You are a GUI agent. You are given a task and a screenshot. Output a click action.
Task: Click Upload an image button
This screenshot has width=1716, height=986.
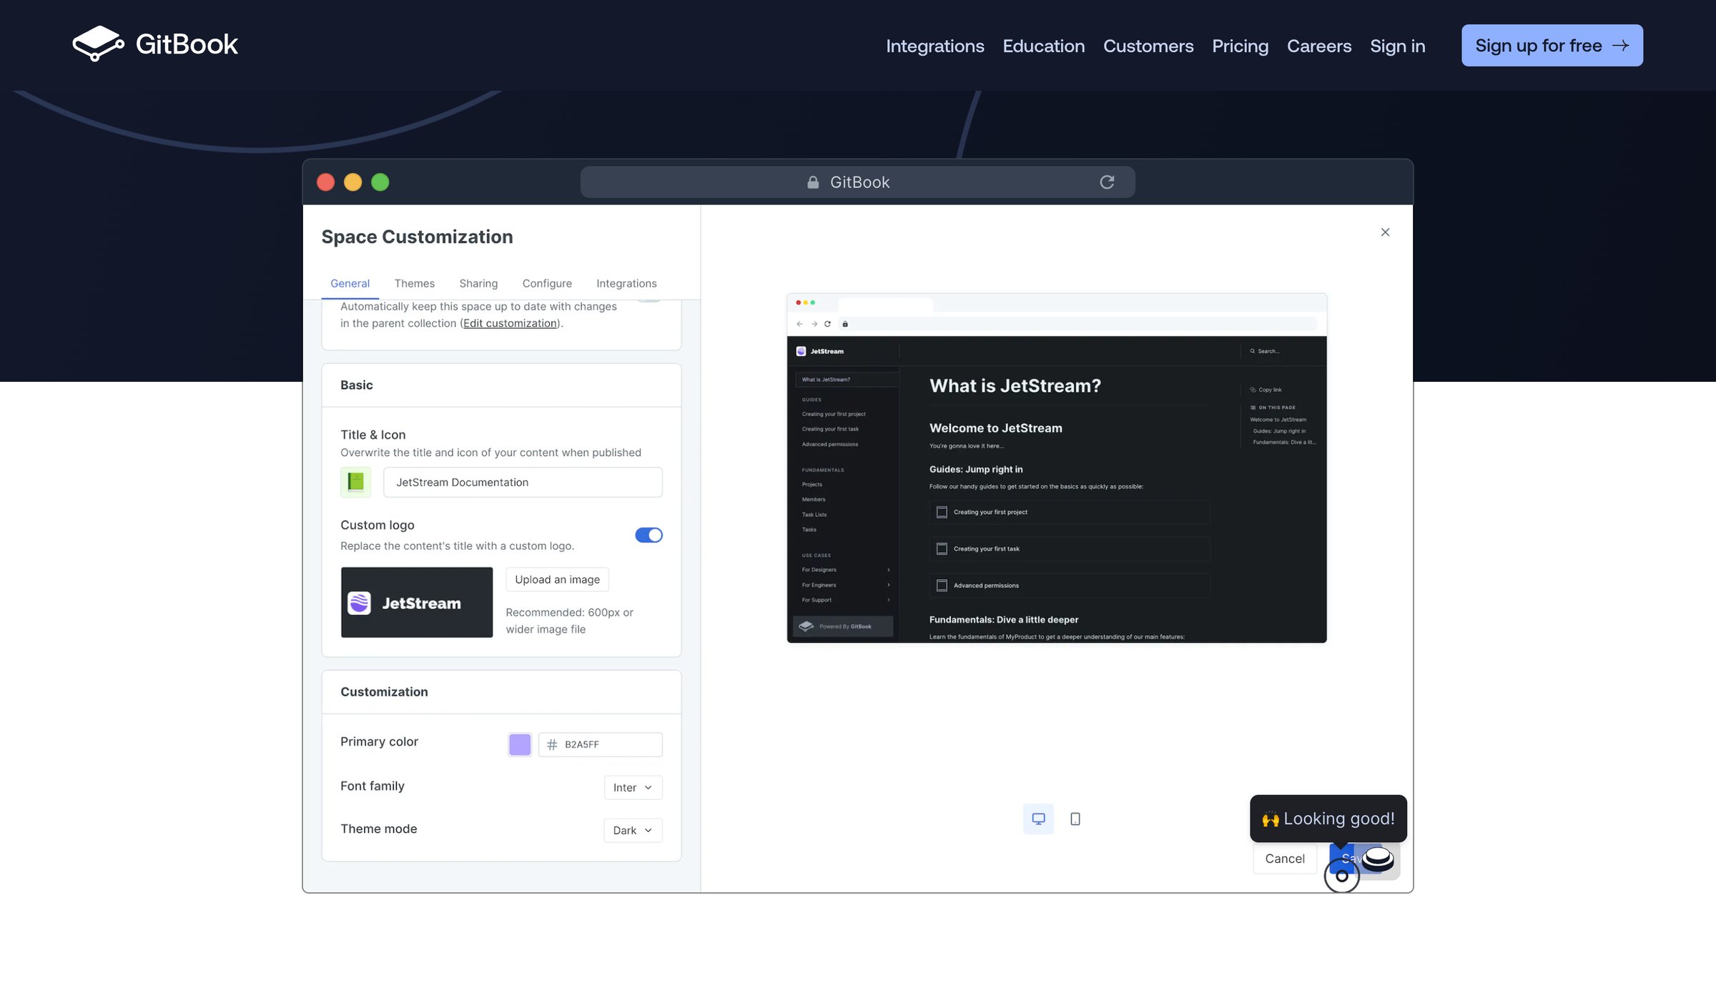(557, 579)
